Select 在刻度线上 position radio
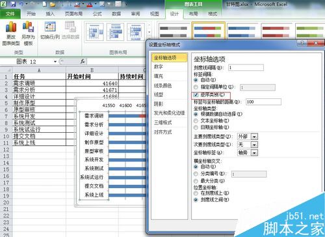The image size is (325, 237). pos(196,193)
